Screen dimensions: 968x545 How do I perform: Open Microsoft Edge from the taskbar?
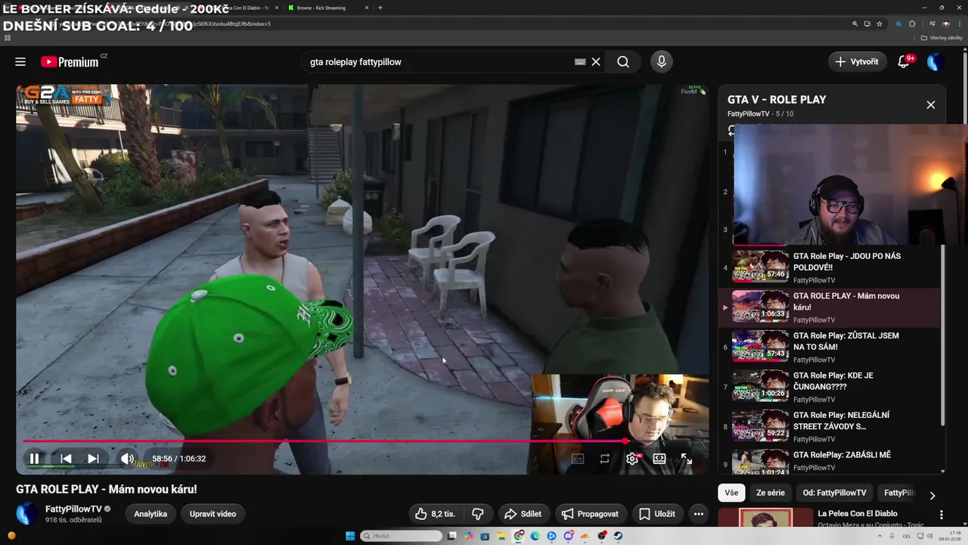[x=535, y=536]
